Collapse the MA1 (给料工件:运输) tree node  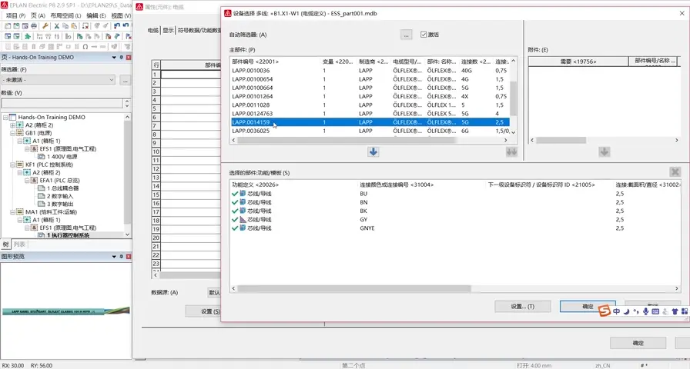13,212
